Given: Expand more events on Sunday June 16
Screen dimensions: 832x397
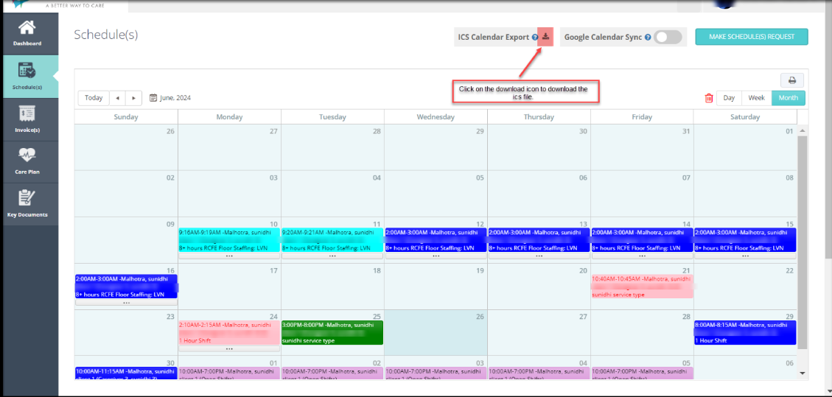Looking at the screenshot, I should point(126,303).
